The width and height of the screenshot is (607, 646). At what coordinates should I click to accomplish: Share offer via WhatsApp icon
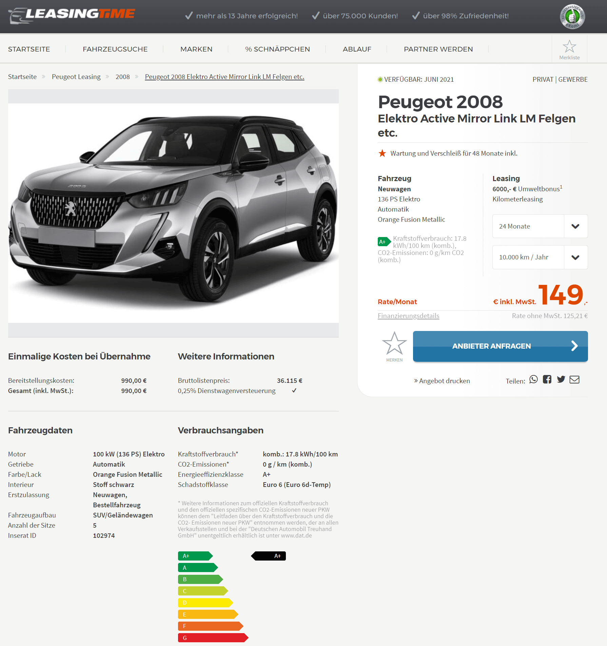pyautogui.click(x=533, y=379)
